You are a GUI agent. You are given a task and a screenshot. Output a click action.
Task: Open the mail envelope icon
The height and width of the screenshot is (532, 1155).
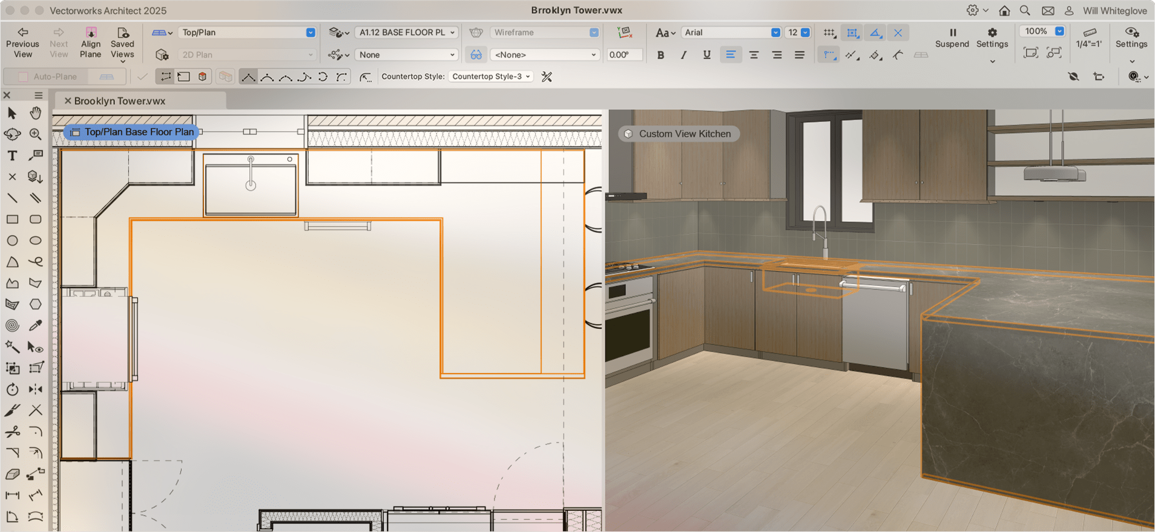pos(1048,10)
